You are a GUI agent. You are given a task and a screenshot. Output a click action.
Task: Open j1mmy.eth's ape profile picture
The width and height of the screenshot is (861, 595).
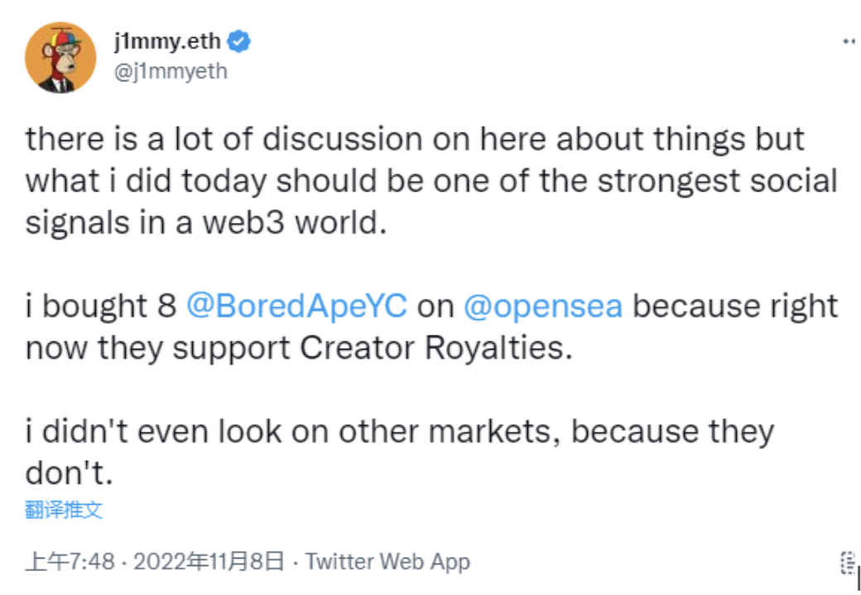61,57
